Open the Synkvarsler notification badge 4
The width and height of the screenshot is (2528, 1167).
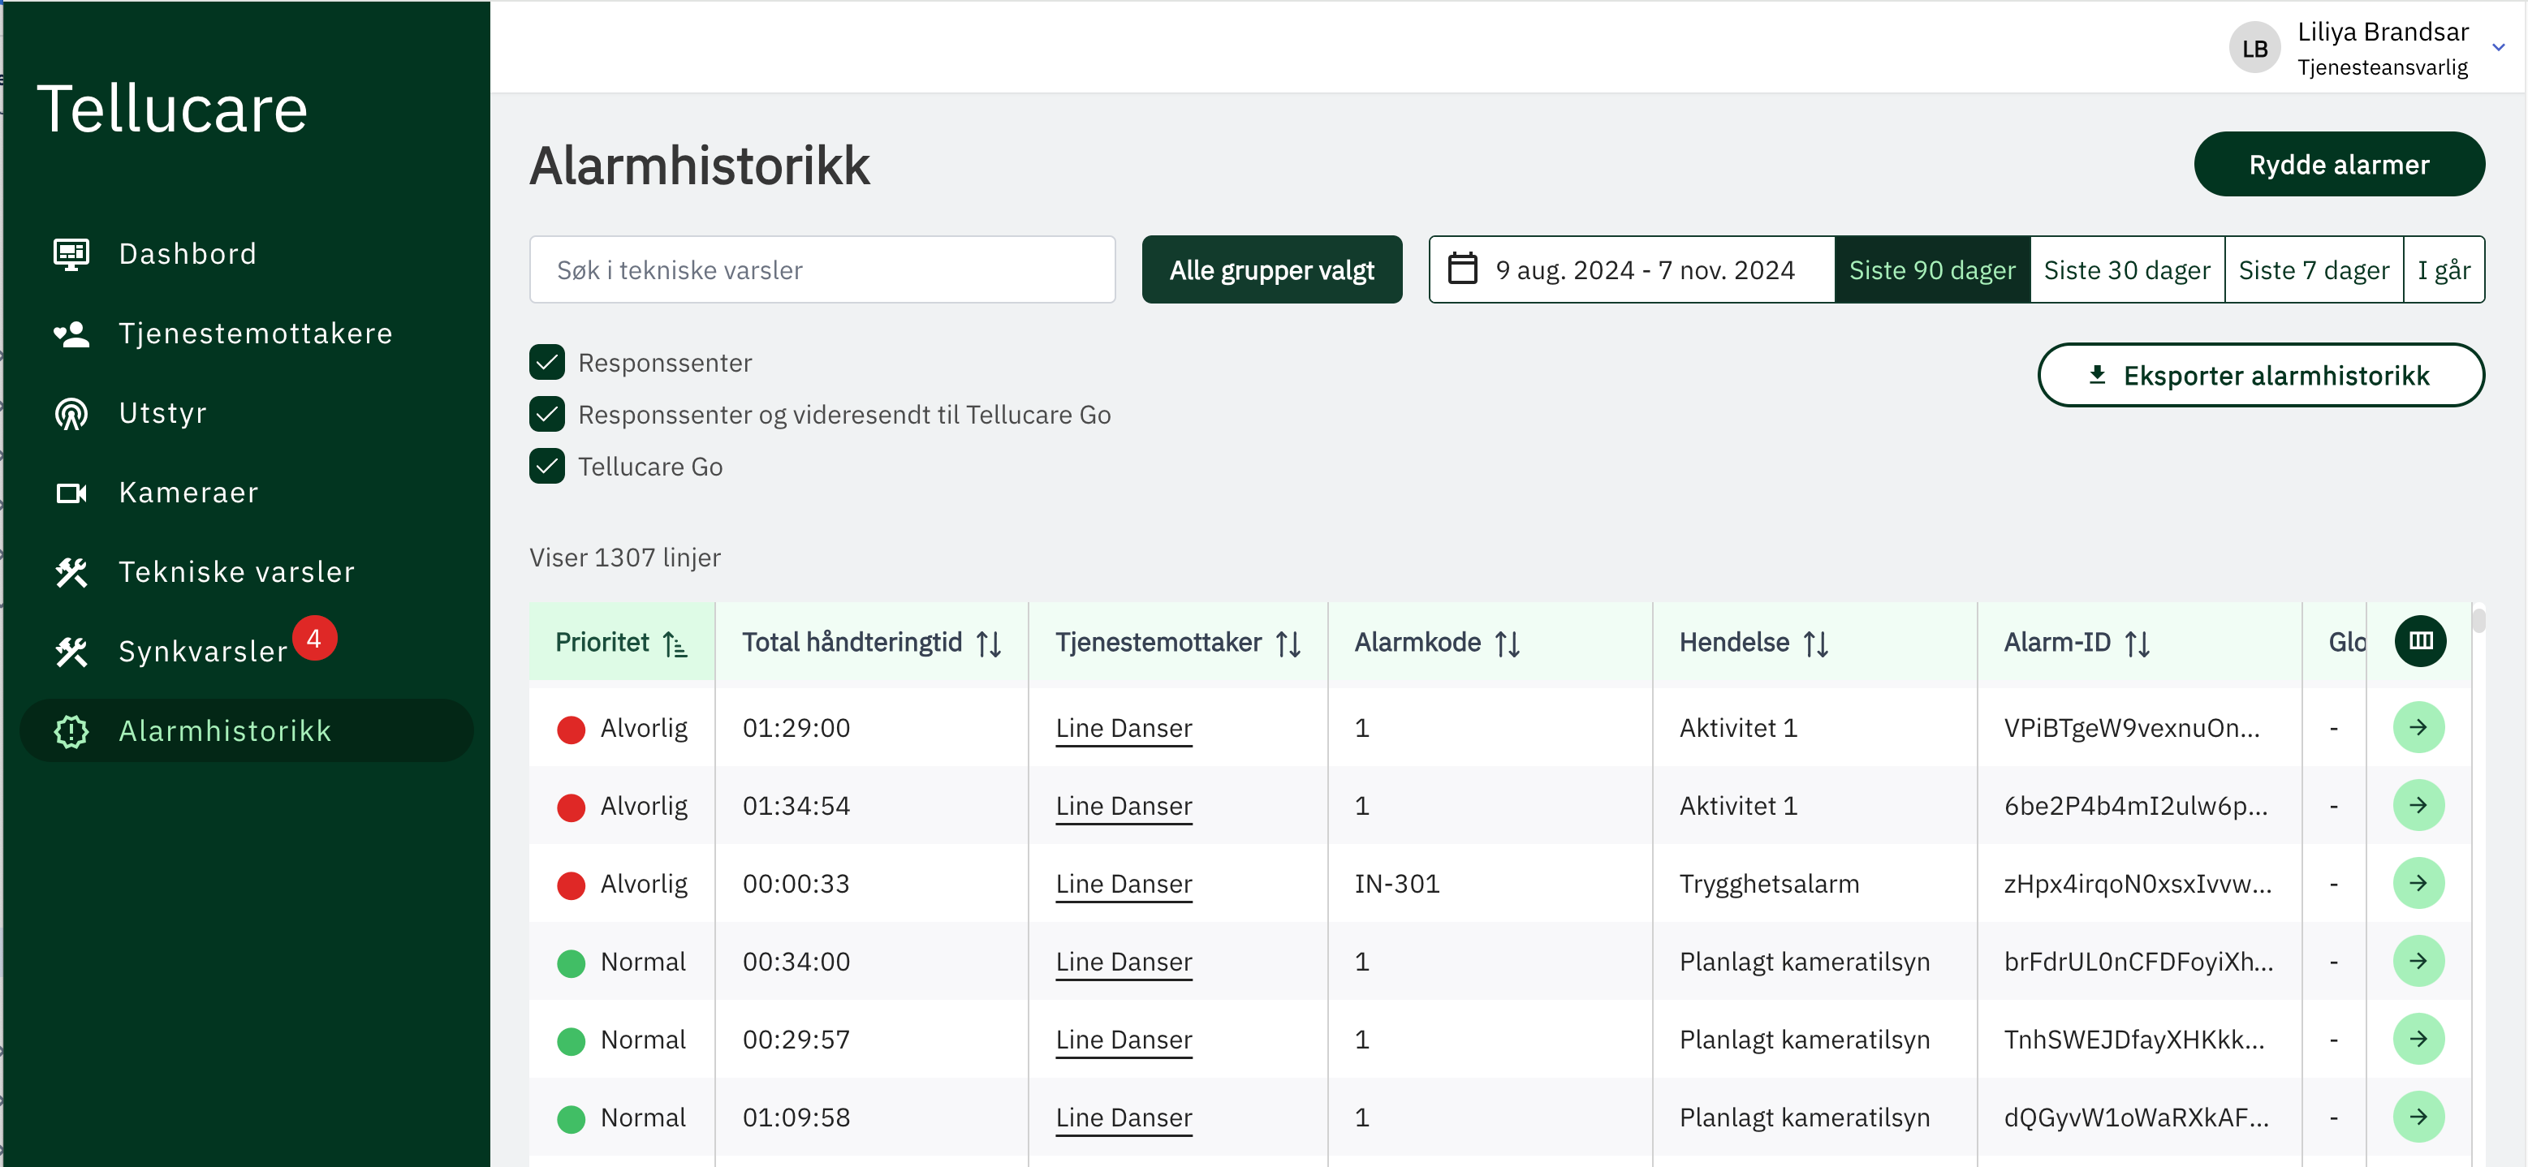[314, 639]
